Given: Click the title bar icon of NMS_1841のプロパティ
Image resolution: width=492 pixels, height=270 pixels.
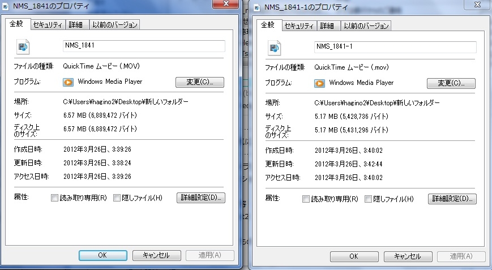Looking at the screenshot, I should [6, 7].
